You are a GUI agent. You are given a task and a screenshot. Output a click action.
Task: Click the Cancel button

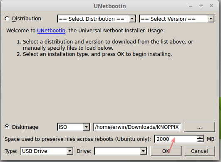tap(199, 151)
